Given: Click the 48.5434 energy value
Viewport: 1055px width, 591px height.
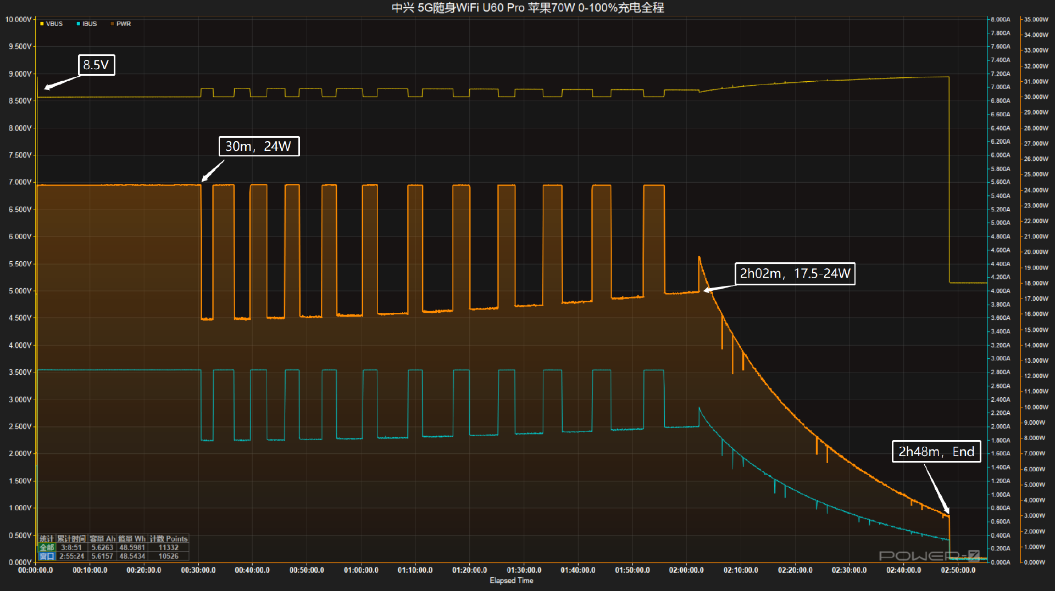Looking at the screenshot, I should (132, 556).
